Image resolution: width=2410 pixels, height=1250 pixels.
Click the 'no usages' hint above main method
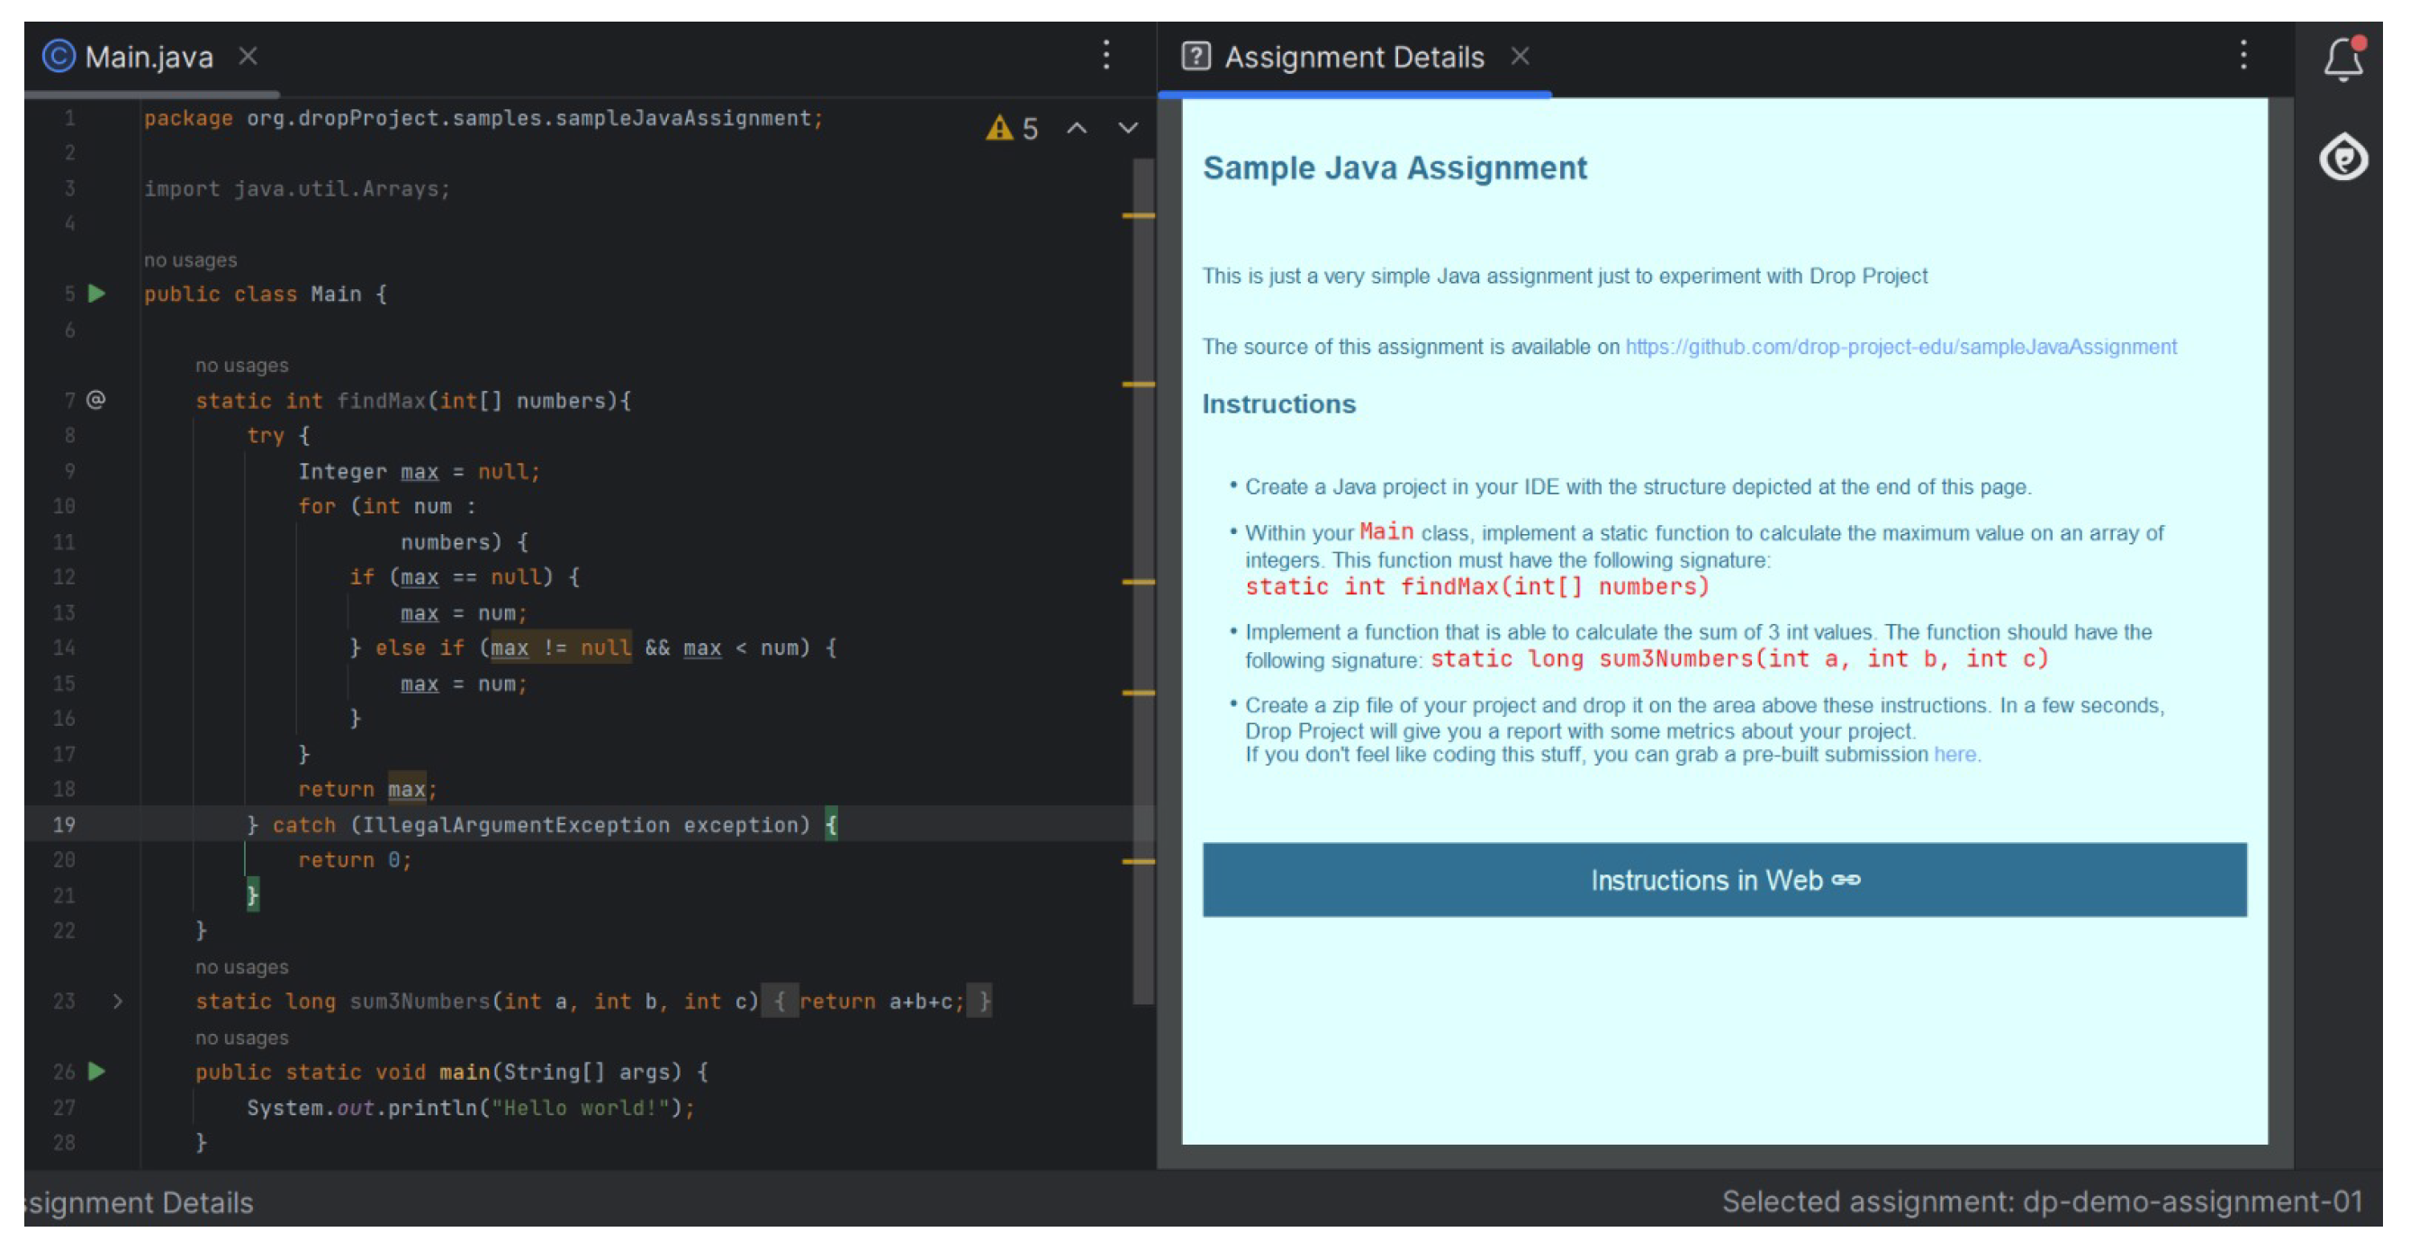pos(242,1037)
